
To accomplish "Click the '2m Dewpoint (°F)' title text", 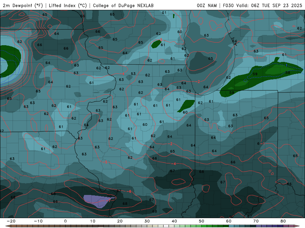I will click(x=23, y=5).
